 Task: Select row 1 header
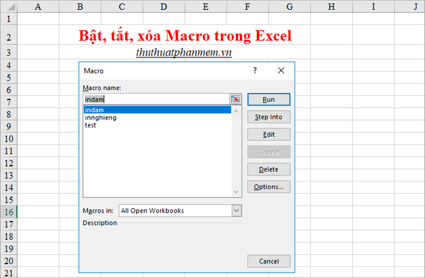click(x=8, y=19)
